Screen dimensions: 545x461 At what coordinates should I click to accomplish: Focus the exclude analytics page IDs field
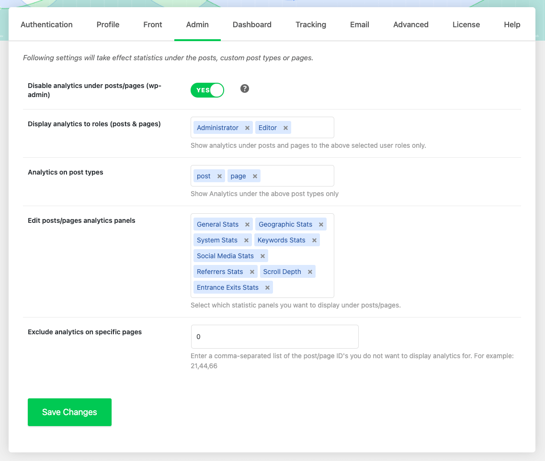(x=274, y=337)
